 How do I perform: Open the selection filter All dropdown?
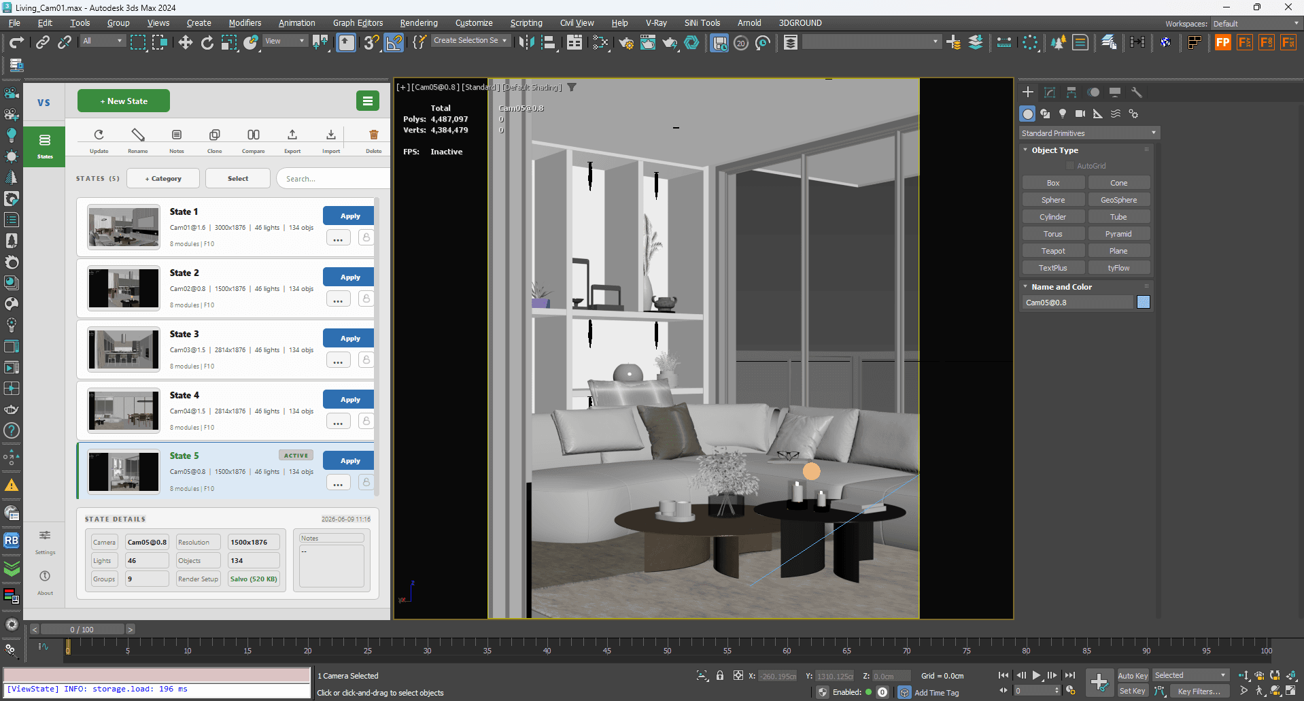[x=102, y=41]
